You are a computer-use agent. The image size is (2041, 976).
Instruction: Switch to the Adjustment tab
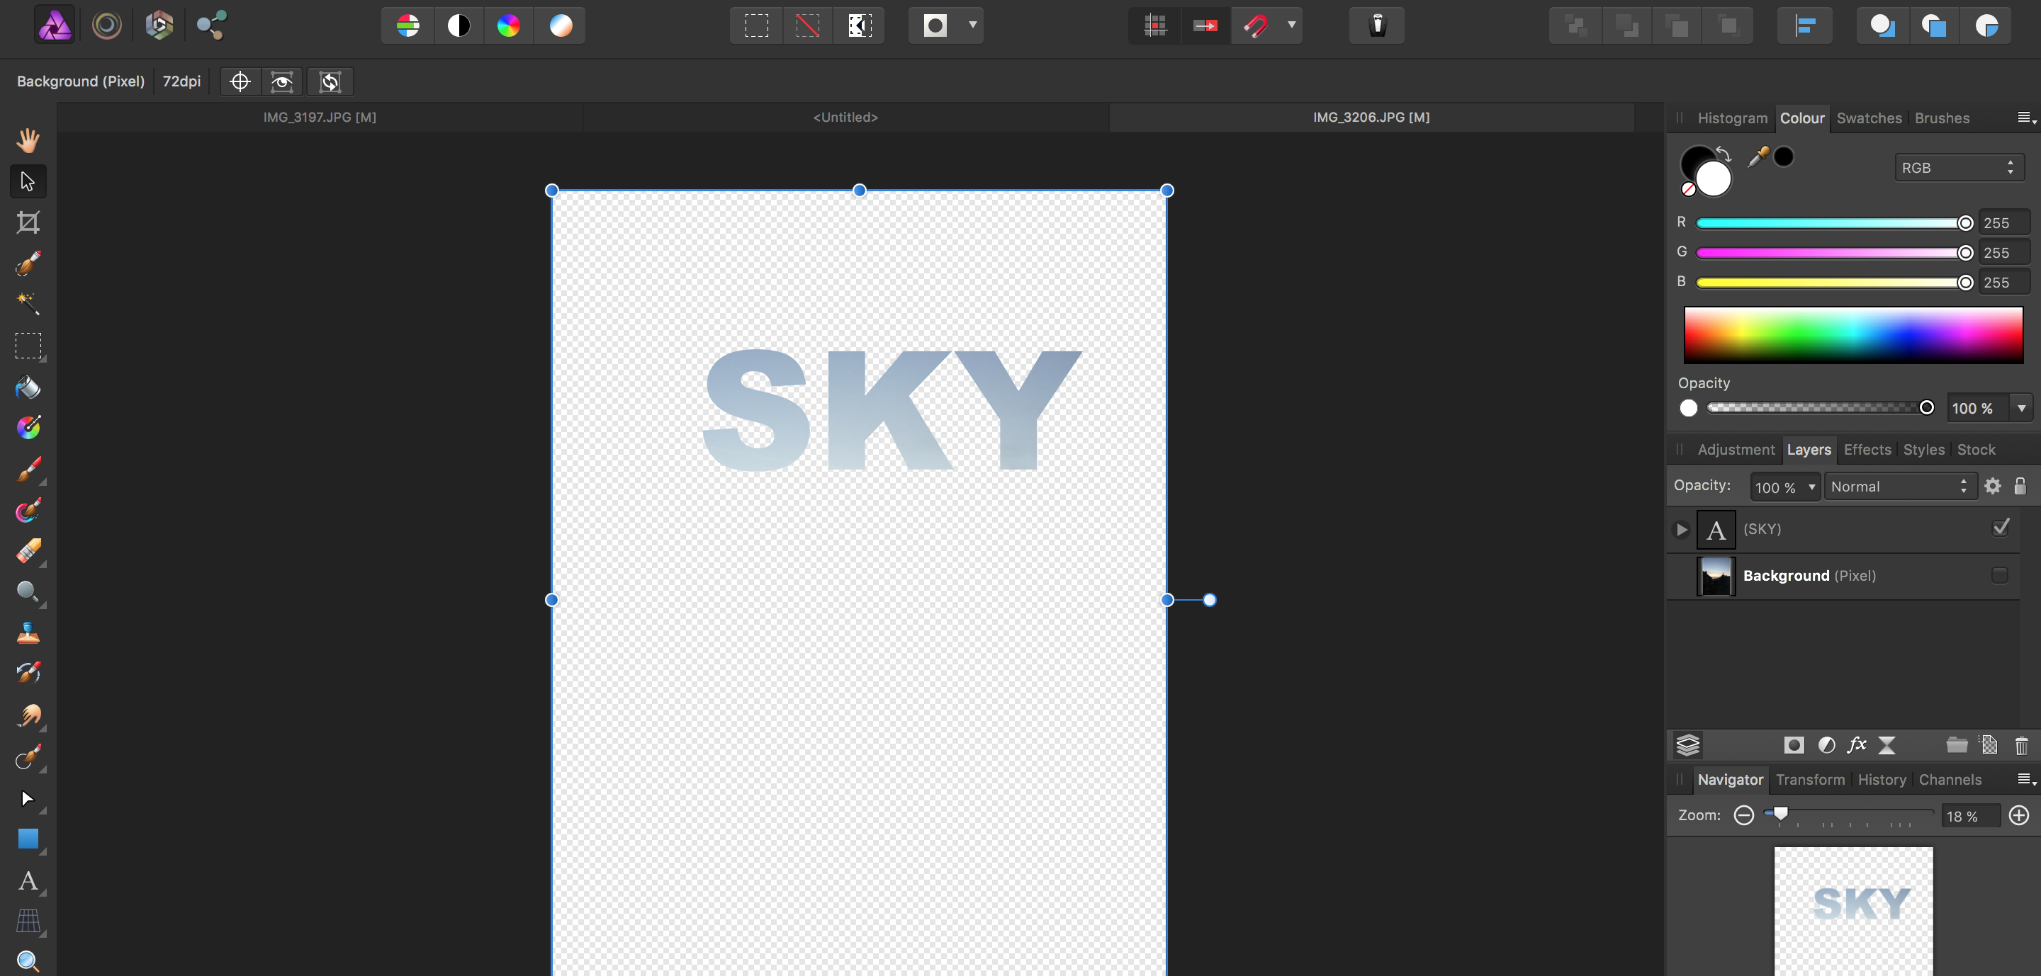click(1736, 450)
